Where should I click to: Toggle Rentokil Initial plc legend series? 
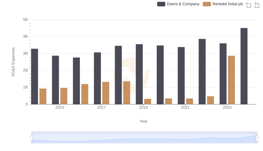[223, 4]
